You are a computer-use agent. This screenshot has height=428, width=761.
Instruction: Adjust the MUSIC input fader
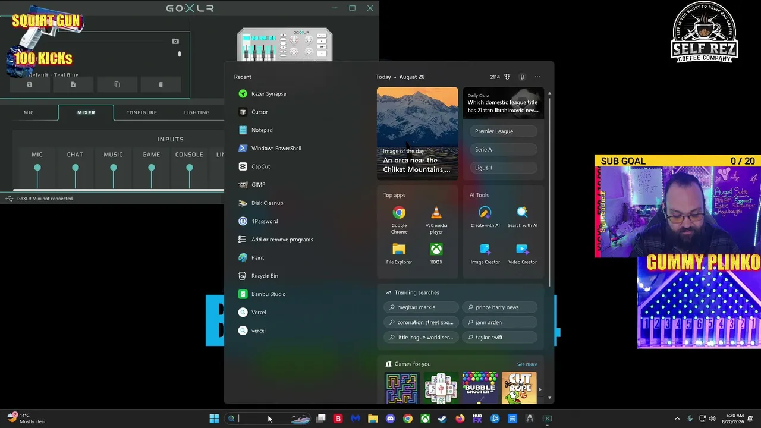114,168
